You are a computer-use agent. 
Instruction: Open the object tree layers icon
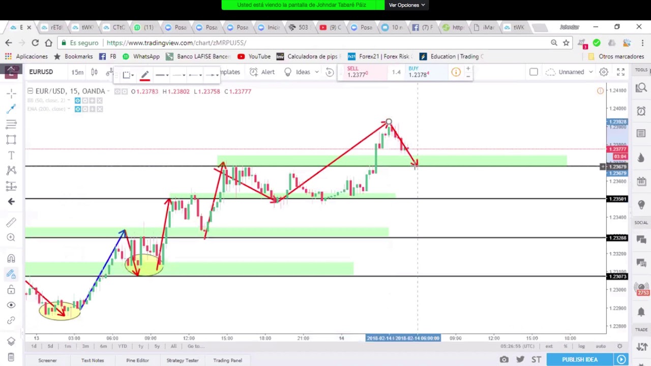(11, 342)
